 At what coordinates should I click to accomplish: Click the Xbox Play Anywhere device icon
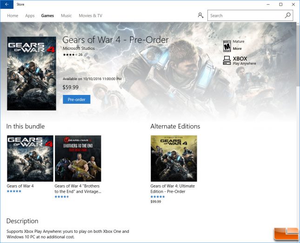227,61
